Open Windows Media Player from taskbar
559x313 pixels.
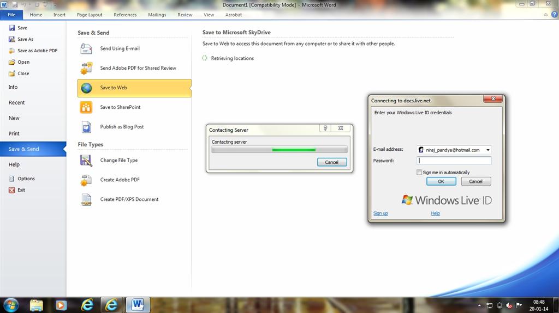tap(61, 305)
